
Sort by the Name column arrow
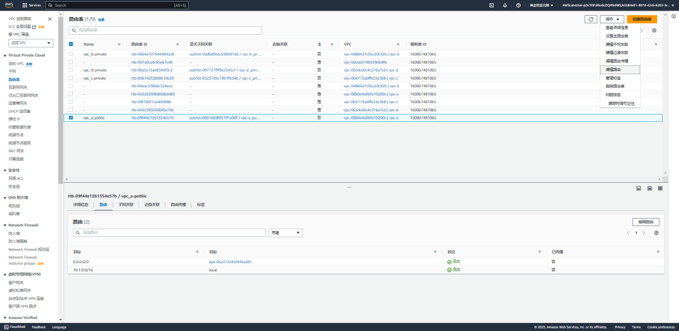point(119,44)
